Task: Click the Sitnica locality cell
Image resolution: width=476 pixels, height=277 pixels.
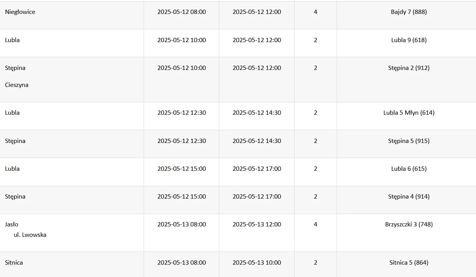Action: coord(14,263)
